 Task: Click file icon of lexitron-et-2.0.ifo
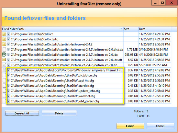click(4, 65)
